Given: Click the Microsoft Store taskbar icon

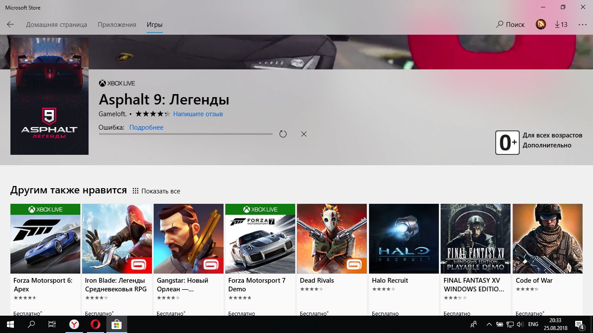Looking at the screenshot, I should click(x=116, y=324).
